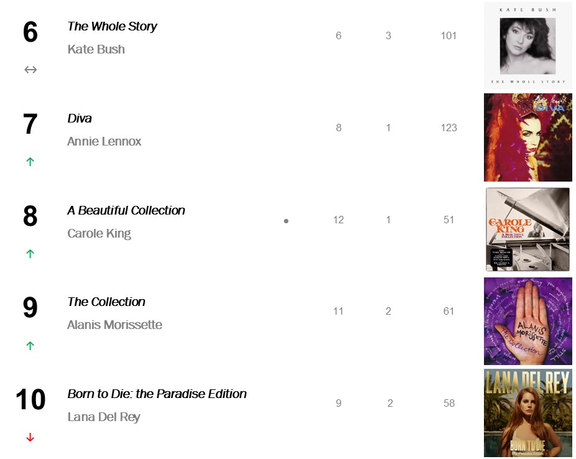Go to the Annie Lennox artist link
Viewport: 576px width, 459px height.
(x=104, y=141)
